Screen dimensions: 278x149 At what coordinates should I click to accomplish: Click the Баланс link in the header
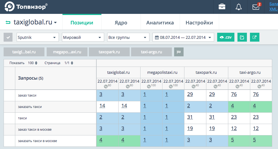[x=274, y=4]
